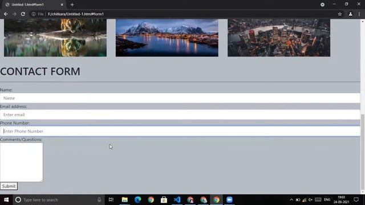
Task: Click the address bar URL
Action: coord(76,14)
